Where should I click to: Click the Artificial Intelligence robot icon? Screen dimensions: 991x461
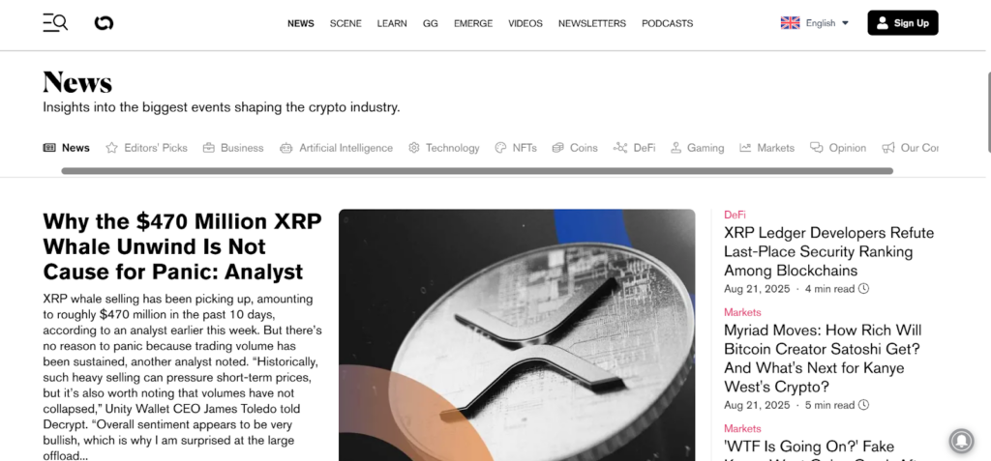coord(285,148)
